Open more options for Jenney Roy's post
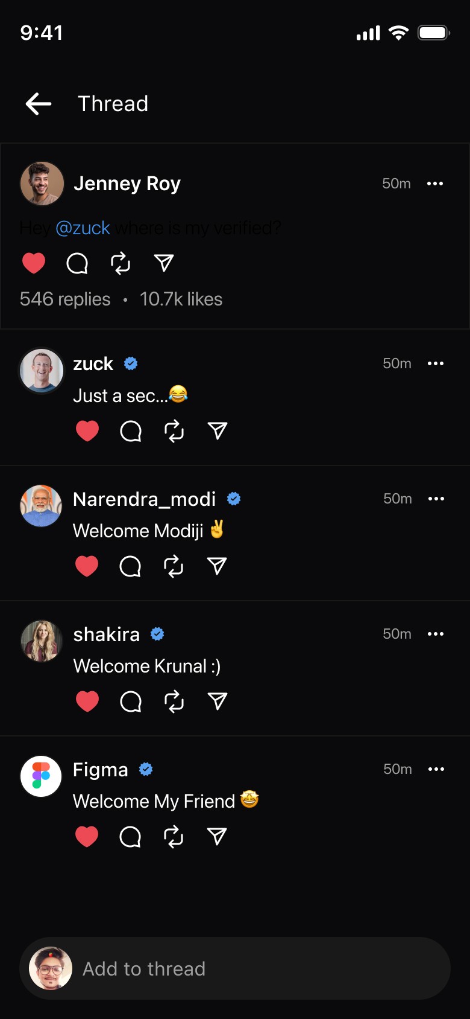 coord(435,184)
